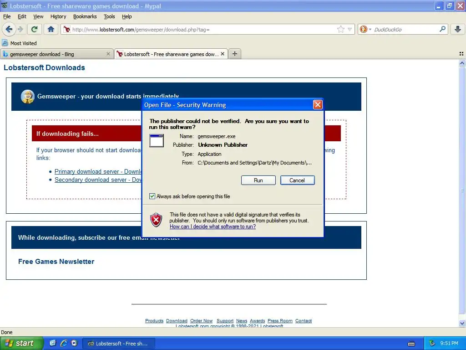Click the system tray safely remove icon

[x=432, y=343]
